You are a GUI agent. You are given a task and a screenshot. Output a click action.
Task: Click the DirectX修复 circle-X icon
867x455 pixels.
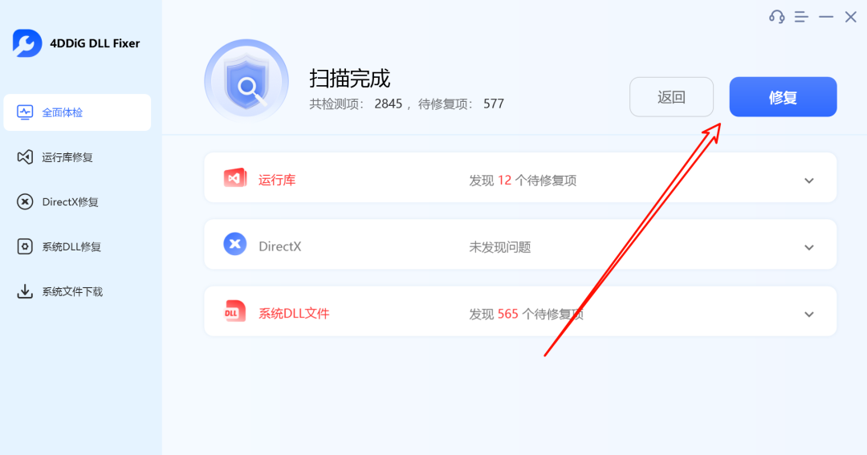click(25, 201)
